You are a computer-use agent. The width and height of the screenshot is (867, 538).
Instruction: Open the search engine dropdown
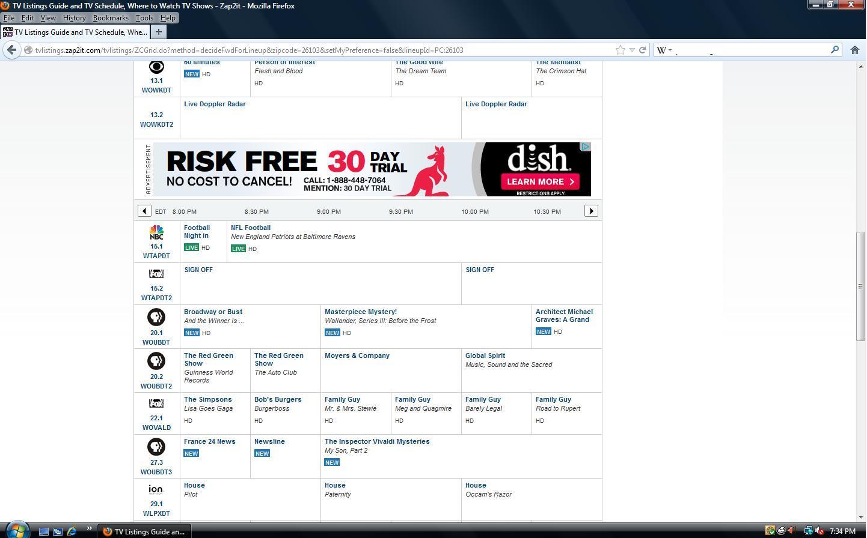pos(664,50)
